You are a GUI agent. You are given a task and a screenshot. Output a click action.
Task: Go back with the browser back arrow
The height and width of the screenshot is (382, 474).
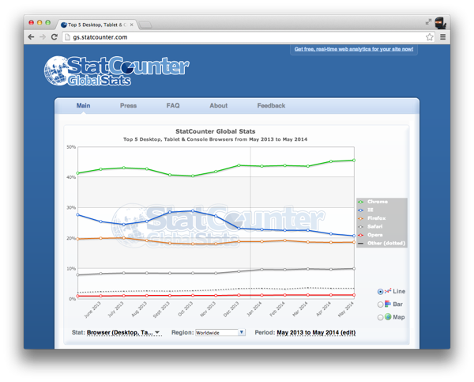click(31, 37)
